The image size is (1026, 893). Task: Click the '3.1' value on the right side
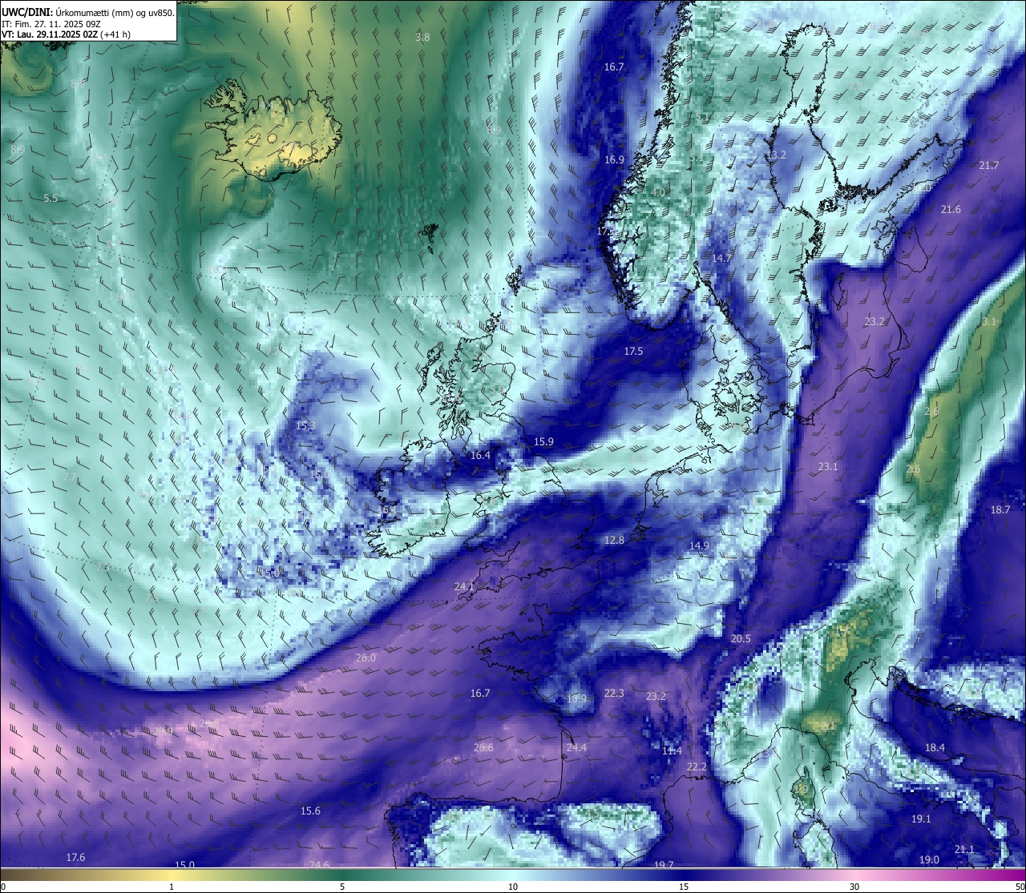point(989,322)
